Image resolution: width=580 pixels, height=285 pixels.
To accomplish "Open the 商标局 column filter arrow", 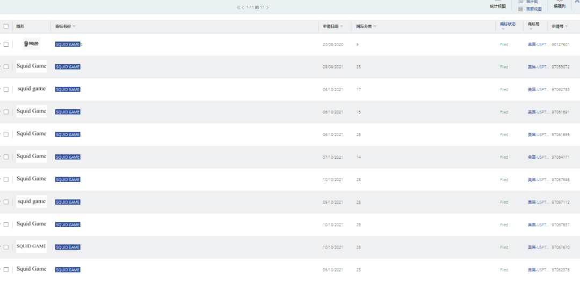I will [x=531, y=29].
